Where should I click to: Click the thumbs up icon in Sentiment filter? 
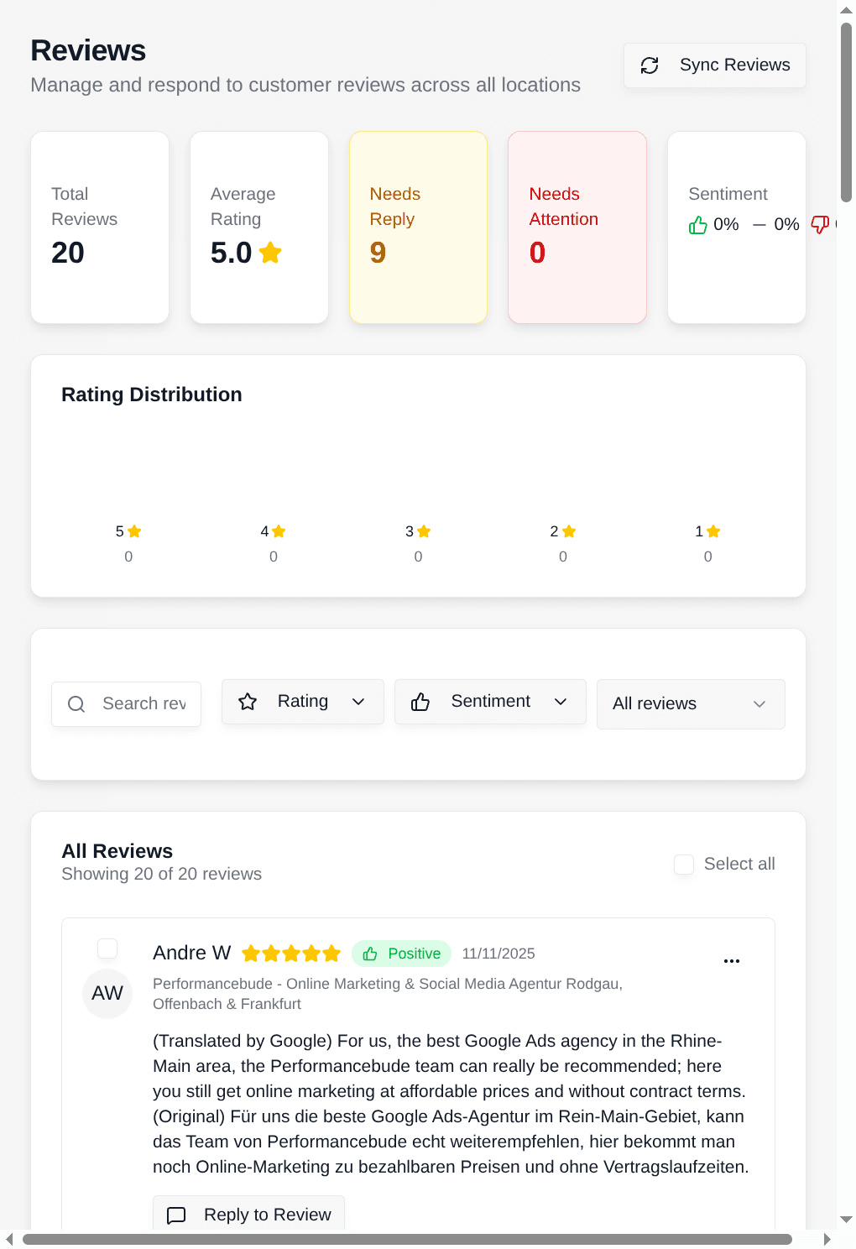tap(420, 701)
